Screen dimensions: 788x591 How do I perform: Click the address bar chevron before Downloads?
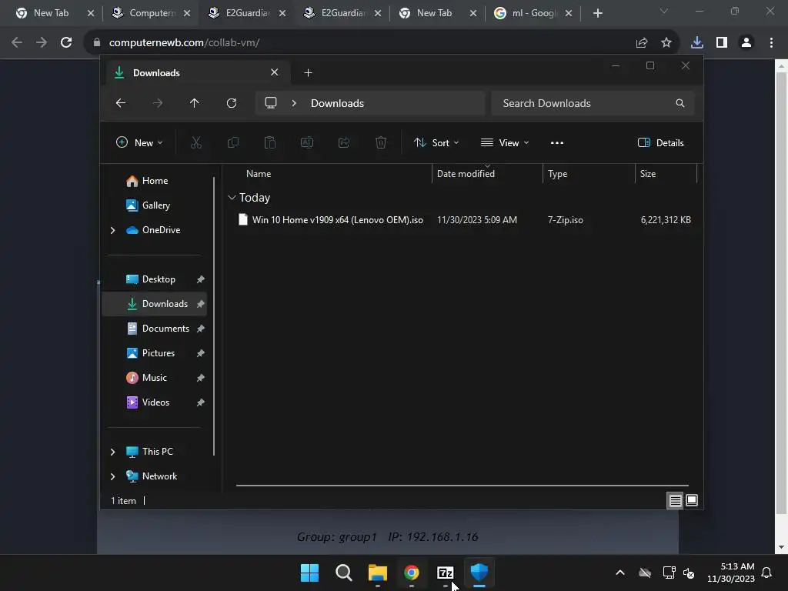pos(294,103)
